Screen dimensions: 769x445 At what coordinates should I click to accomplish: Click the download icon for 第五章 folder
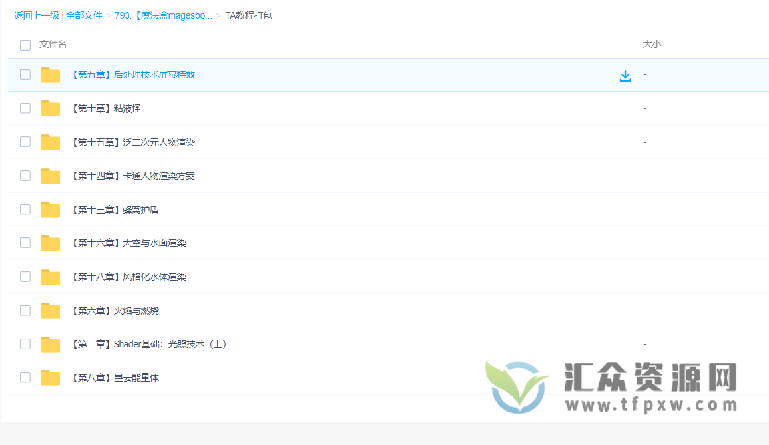click(625, 76)
